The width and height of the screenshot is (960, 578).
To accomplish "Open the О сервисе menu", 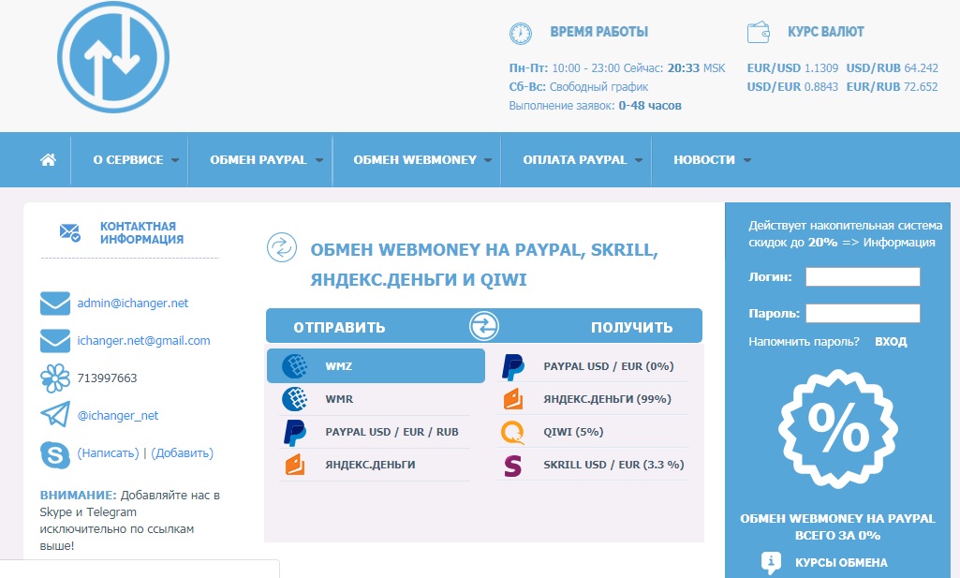I will pyautogui.click(x=128, y=160).
